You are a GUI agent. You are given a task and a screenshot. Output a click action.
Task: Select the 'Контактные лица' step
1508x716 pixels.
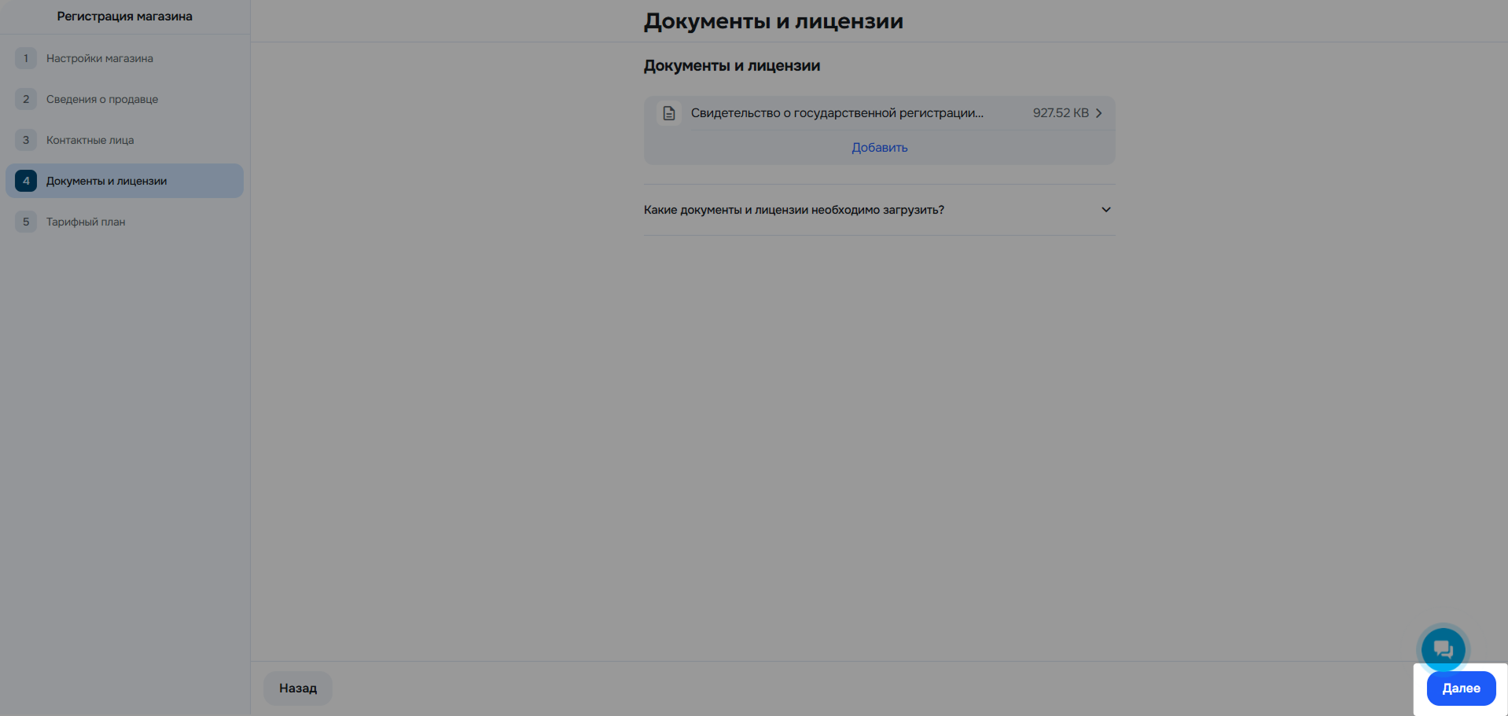[92, 139]
